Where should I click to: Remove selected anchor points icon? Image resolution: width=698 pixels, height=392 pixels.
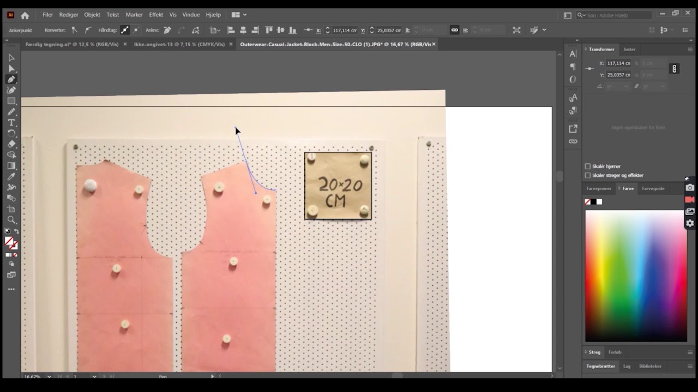tap(167, 30)
